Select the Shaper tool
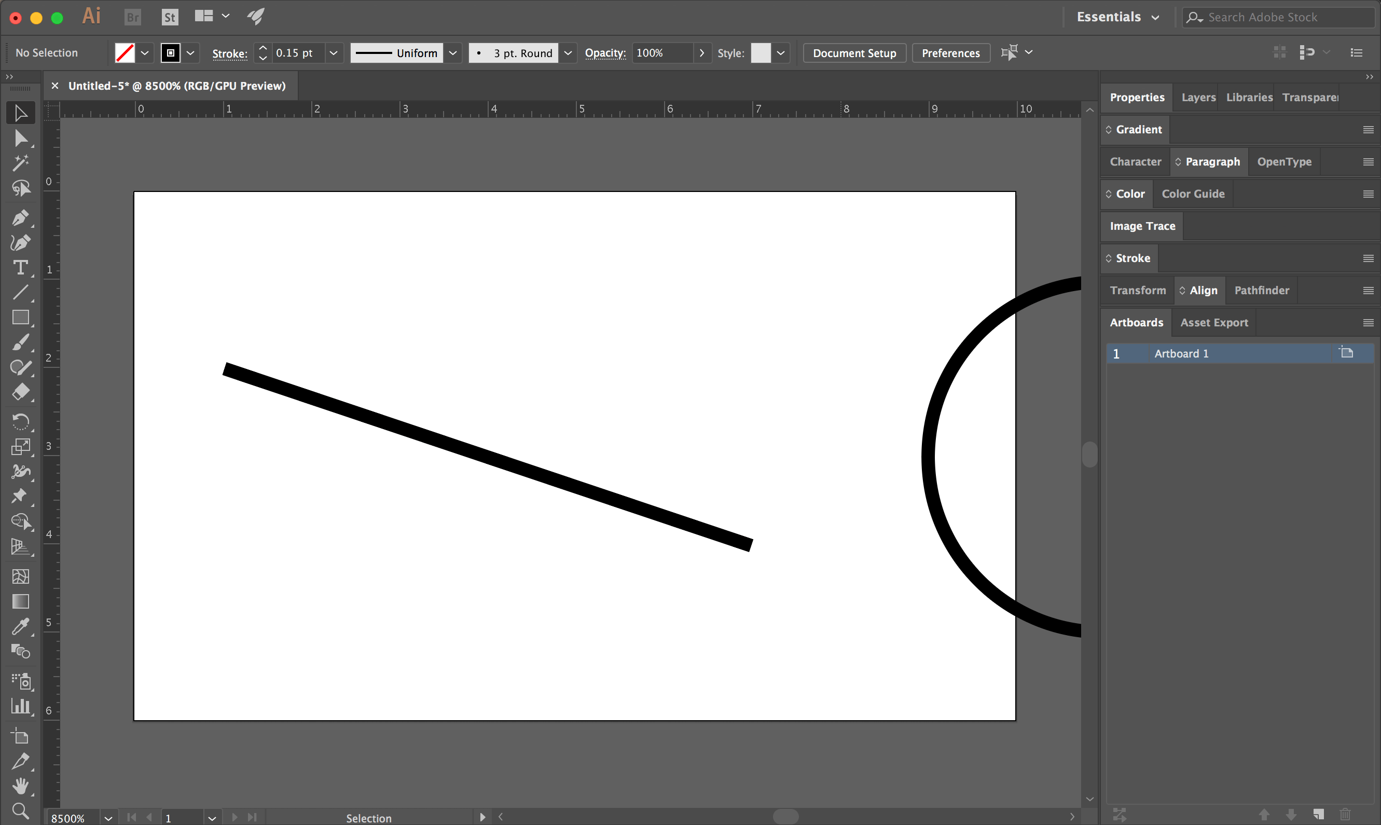Image resolution: width=1381 pixels, height=825 pixels. click(x=21, y=367)
